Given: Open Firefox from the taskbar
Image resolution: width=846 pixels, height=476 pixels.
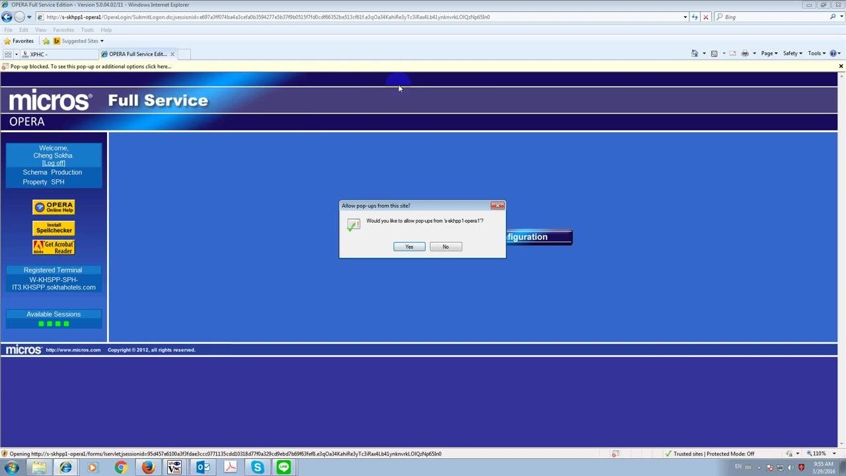Looking at the screenshot, I should (x=147, y=467).
